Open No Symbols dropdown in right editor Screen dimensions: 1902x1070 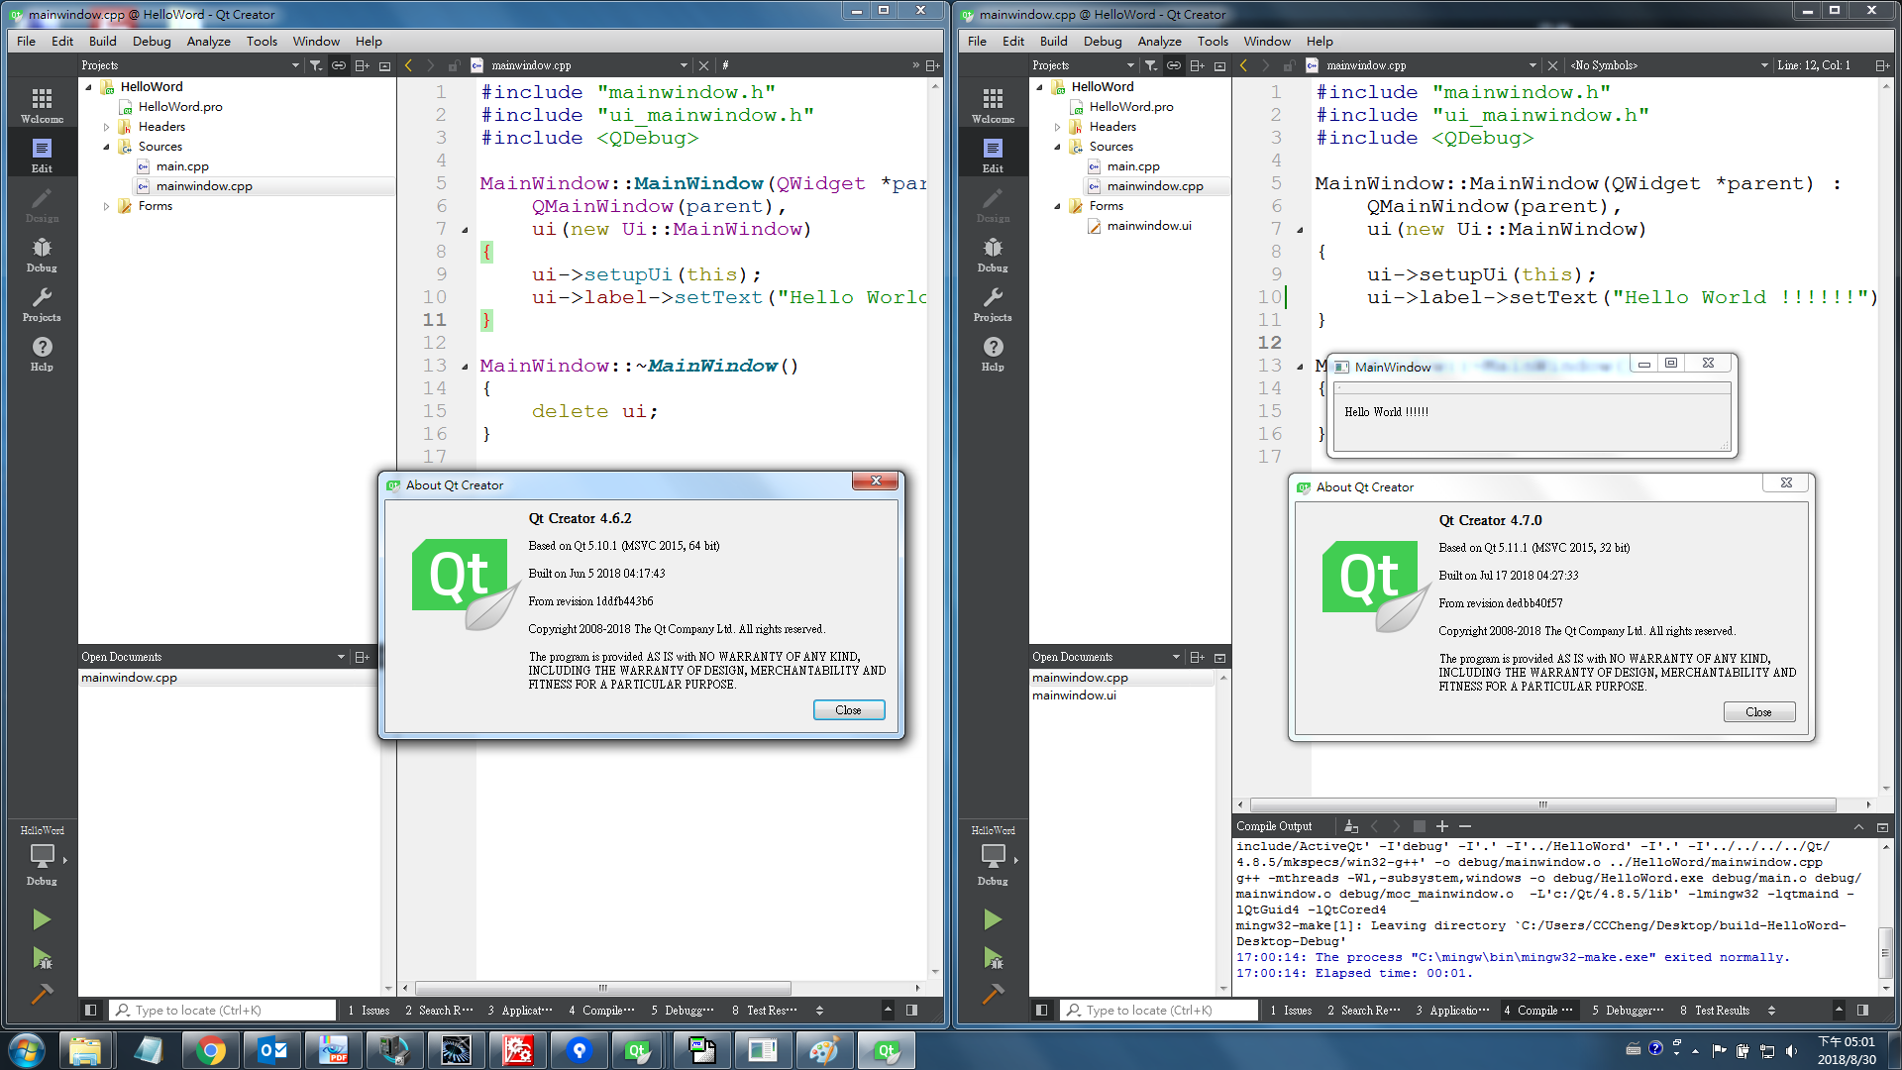coord(1668,65)
